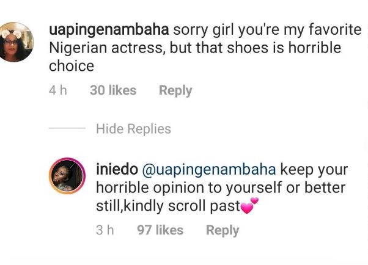Click the word 'choice' in first comment
The height and width of the screenshot is (265, 368).
[x=70, y=65]
